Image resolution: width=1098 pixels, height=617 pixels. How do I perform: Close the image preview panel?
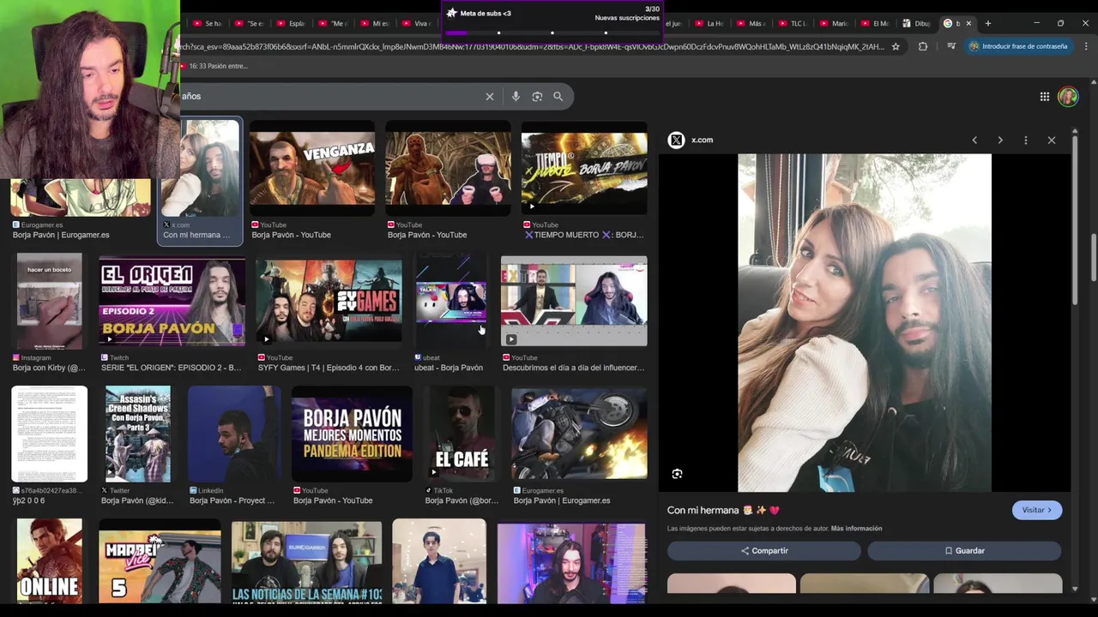coord(1052,140)
